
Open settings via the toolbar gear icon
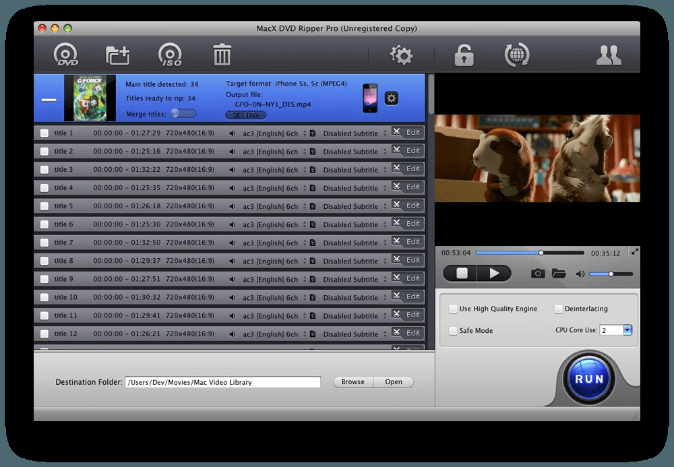401,55
